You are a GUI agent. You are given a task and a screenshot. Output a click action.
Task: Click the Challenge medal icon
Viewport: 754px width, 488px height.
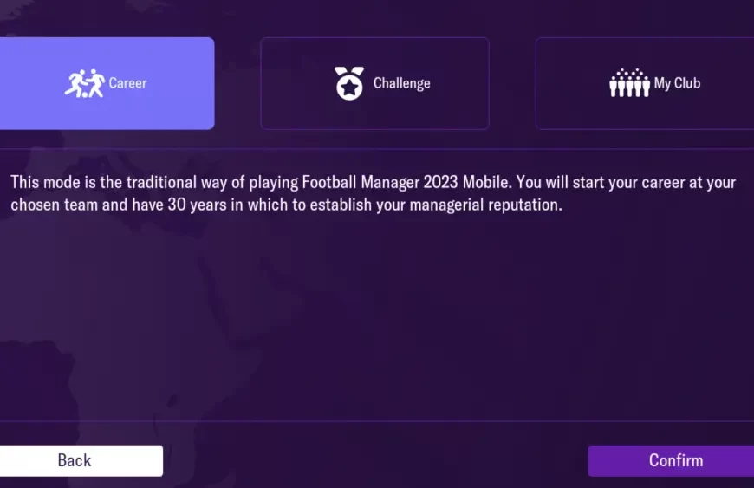tap(349, 83)
